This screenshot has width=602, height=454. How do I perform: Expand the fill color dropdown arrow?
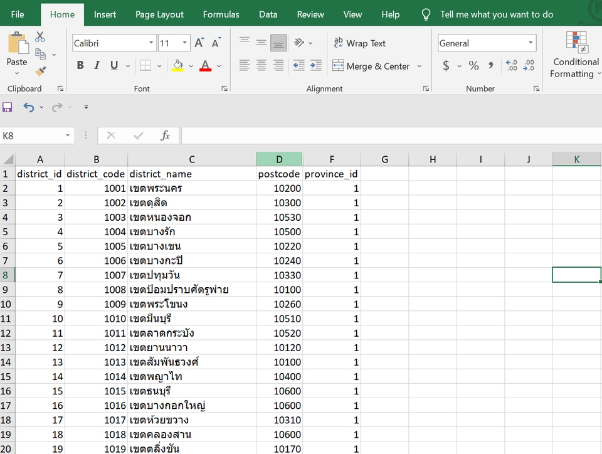point(191,66)
